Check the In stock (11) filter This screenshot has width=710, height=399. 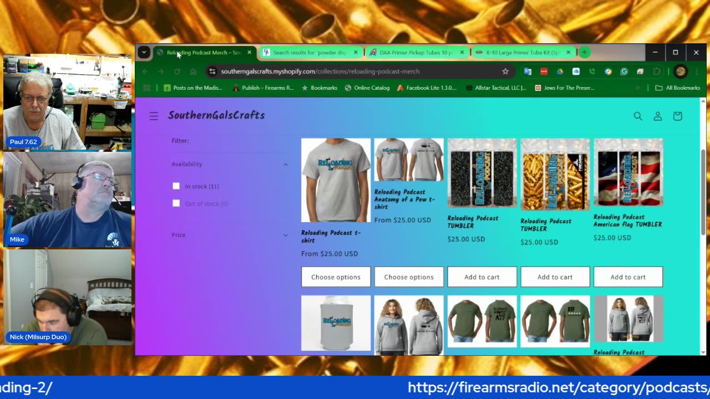coord(176,186)
